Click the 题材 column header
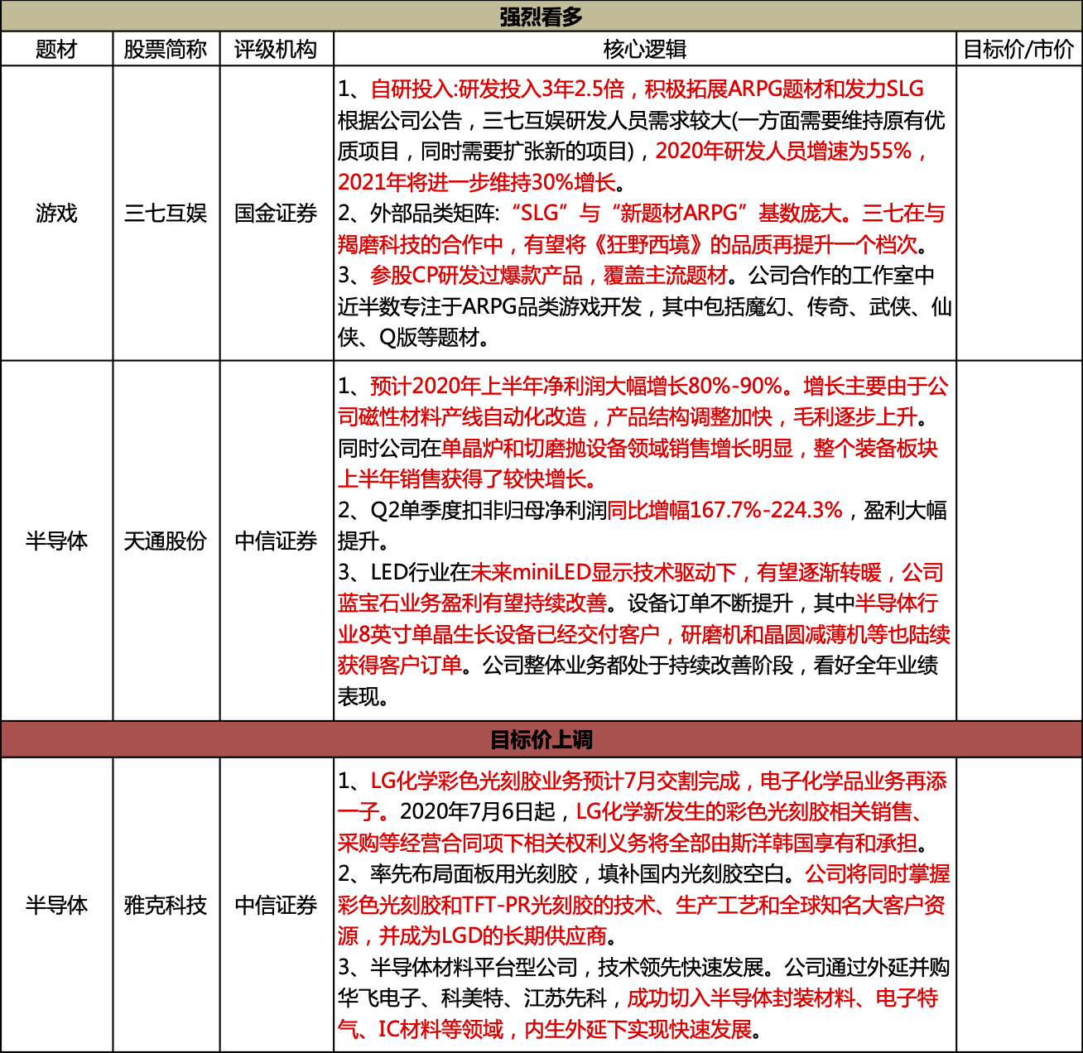 pos(56,50)
